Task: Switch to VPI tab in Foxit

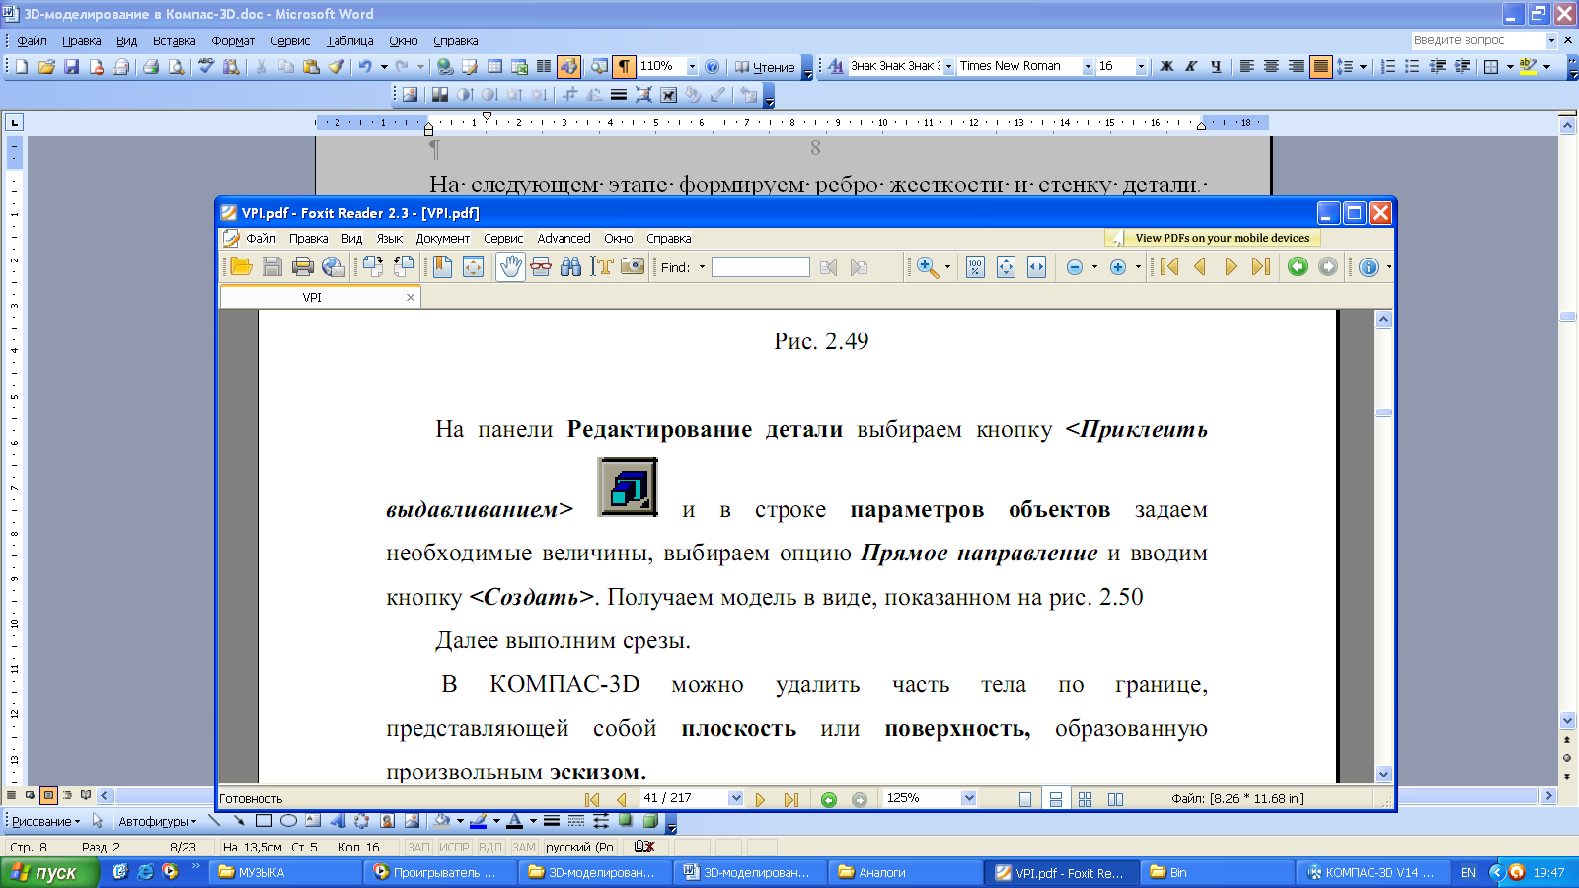Action: point(312,297)
